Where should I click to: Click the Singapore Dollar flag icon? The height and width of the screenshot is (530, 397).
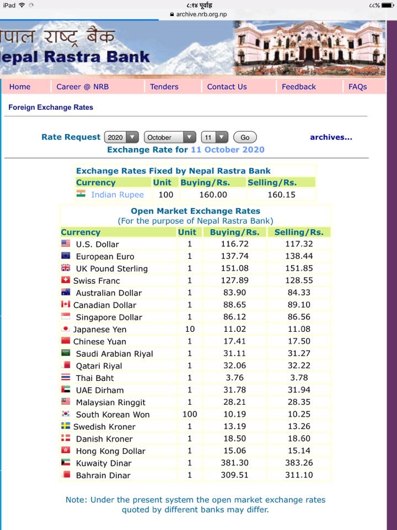[x=66, y=316]
